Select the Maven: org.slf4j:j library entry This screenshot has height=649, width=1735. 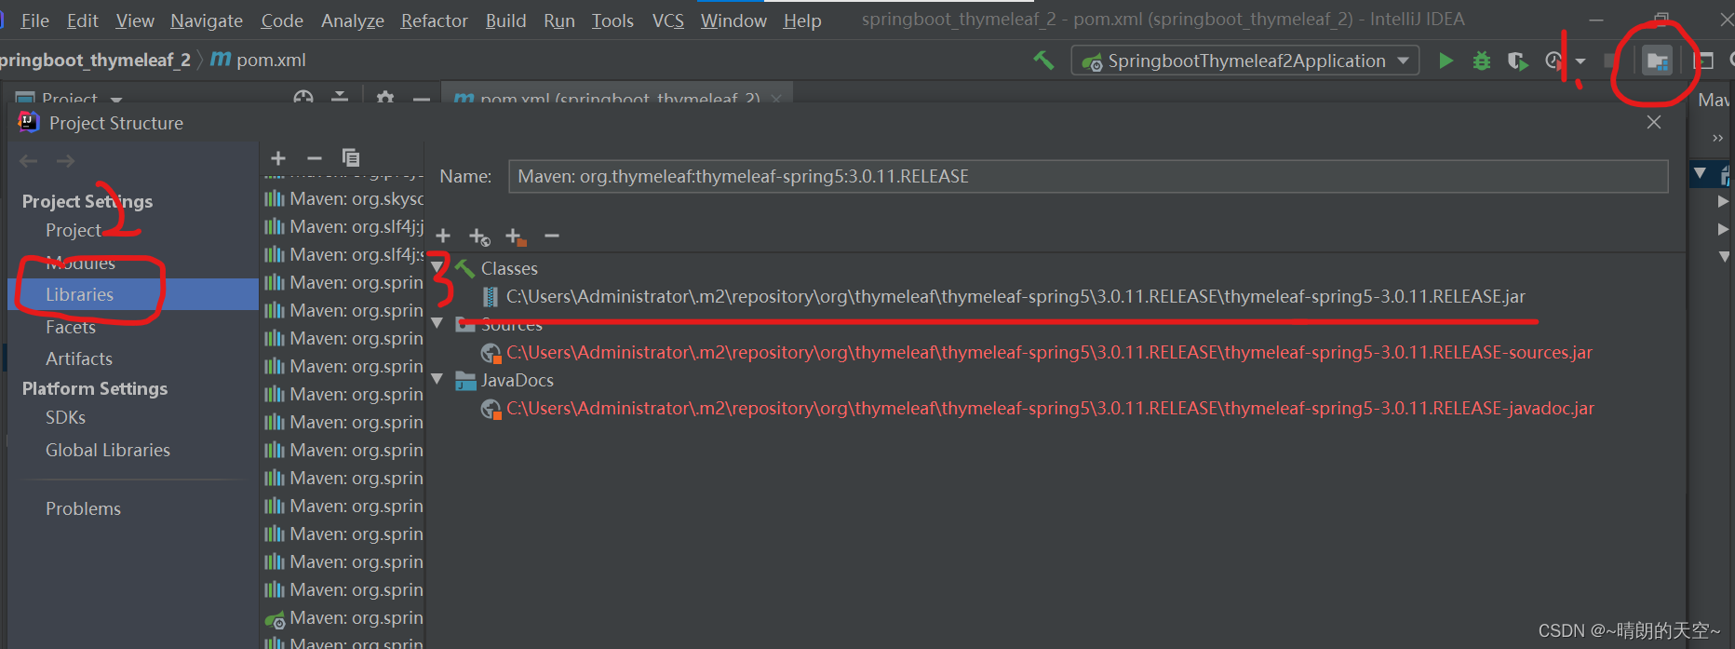[343, 226]
